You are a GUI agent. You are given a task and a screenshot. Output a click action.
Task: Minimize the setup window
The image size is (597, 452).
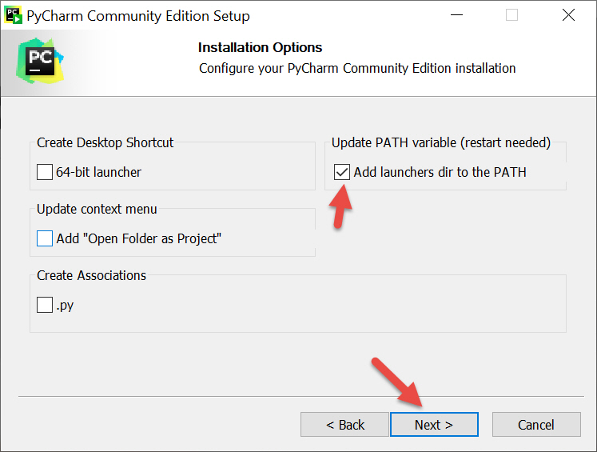[x=456, y=15]
